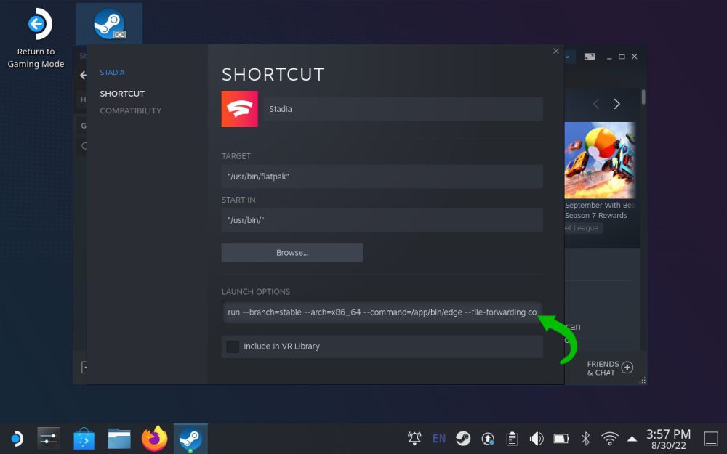Launch Firefox from the taskbar
The image size is (727, 454).
coord(154,438)
